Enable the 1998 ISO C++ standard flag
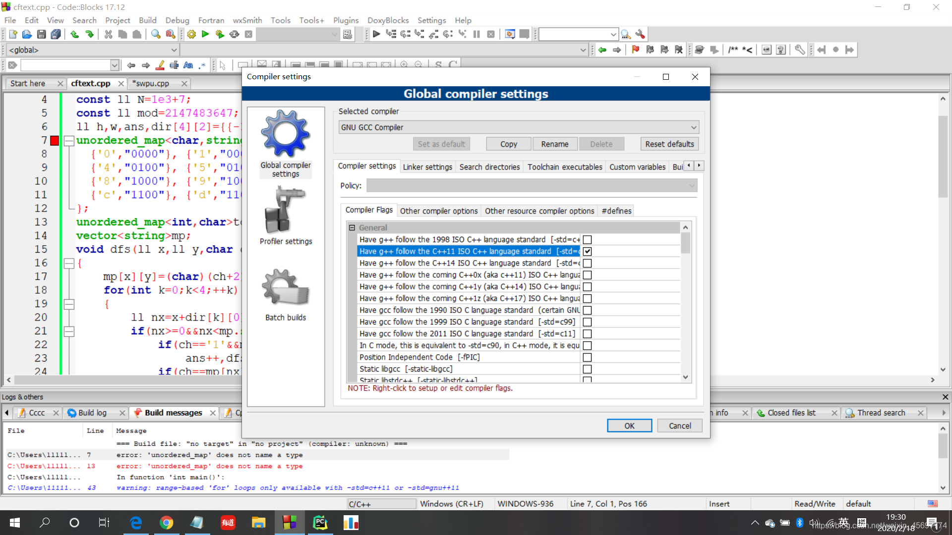952x535 pixels. (x=587, y=240)
